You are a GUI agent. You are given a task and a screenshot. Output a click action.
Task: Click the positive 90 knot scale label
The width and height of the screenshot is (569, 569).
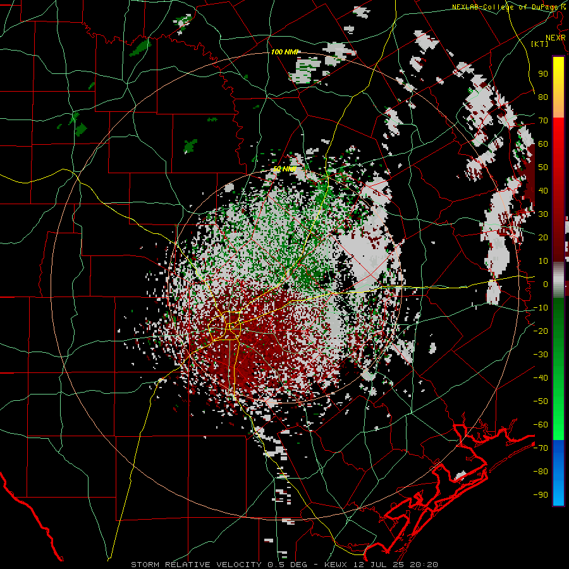(x=543, y=74)
